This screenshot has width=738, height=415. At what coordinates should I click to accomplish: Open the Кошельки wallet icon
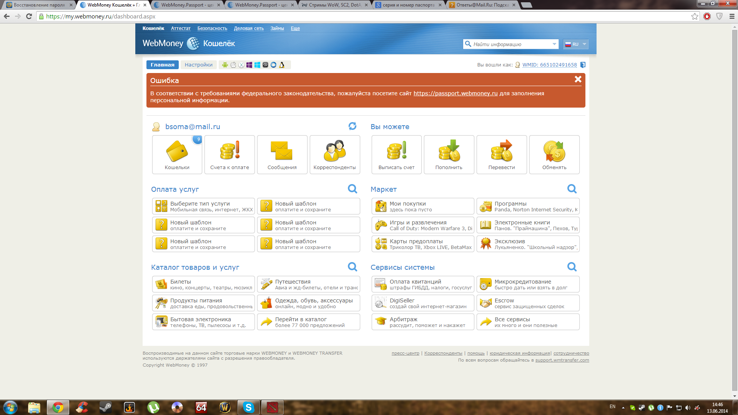click(x=177, y=154)
